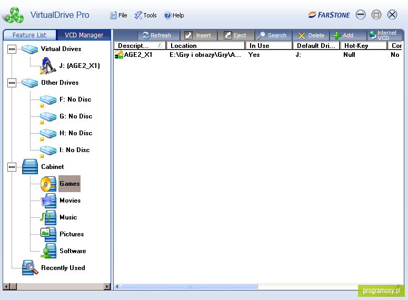Click the Yes cell under In Use
This screenshot has width=408, height=300.
(254, 55)
